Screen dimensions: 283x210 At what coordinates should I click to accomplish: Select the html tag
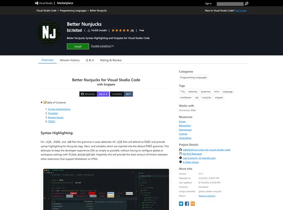pos(217,91)
